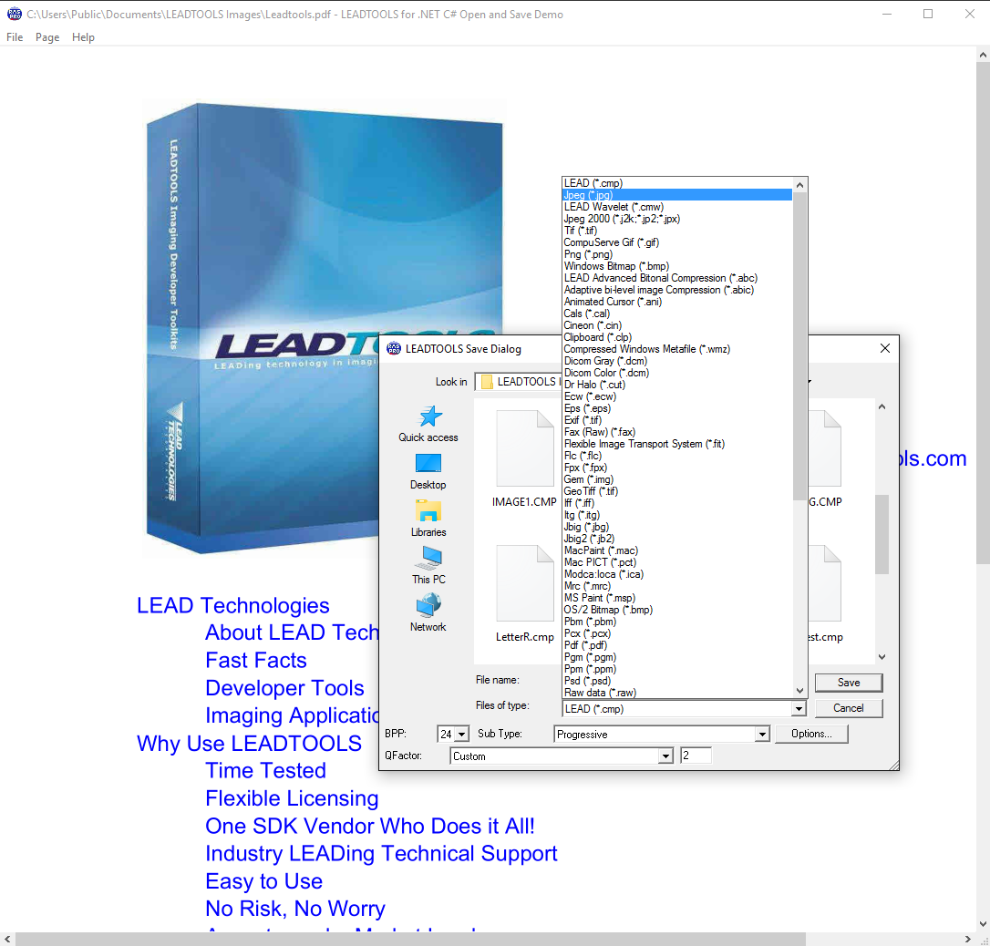Choose Dicom Color (*.dcm) entry
The image size is (990, 946).
676,373
